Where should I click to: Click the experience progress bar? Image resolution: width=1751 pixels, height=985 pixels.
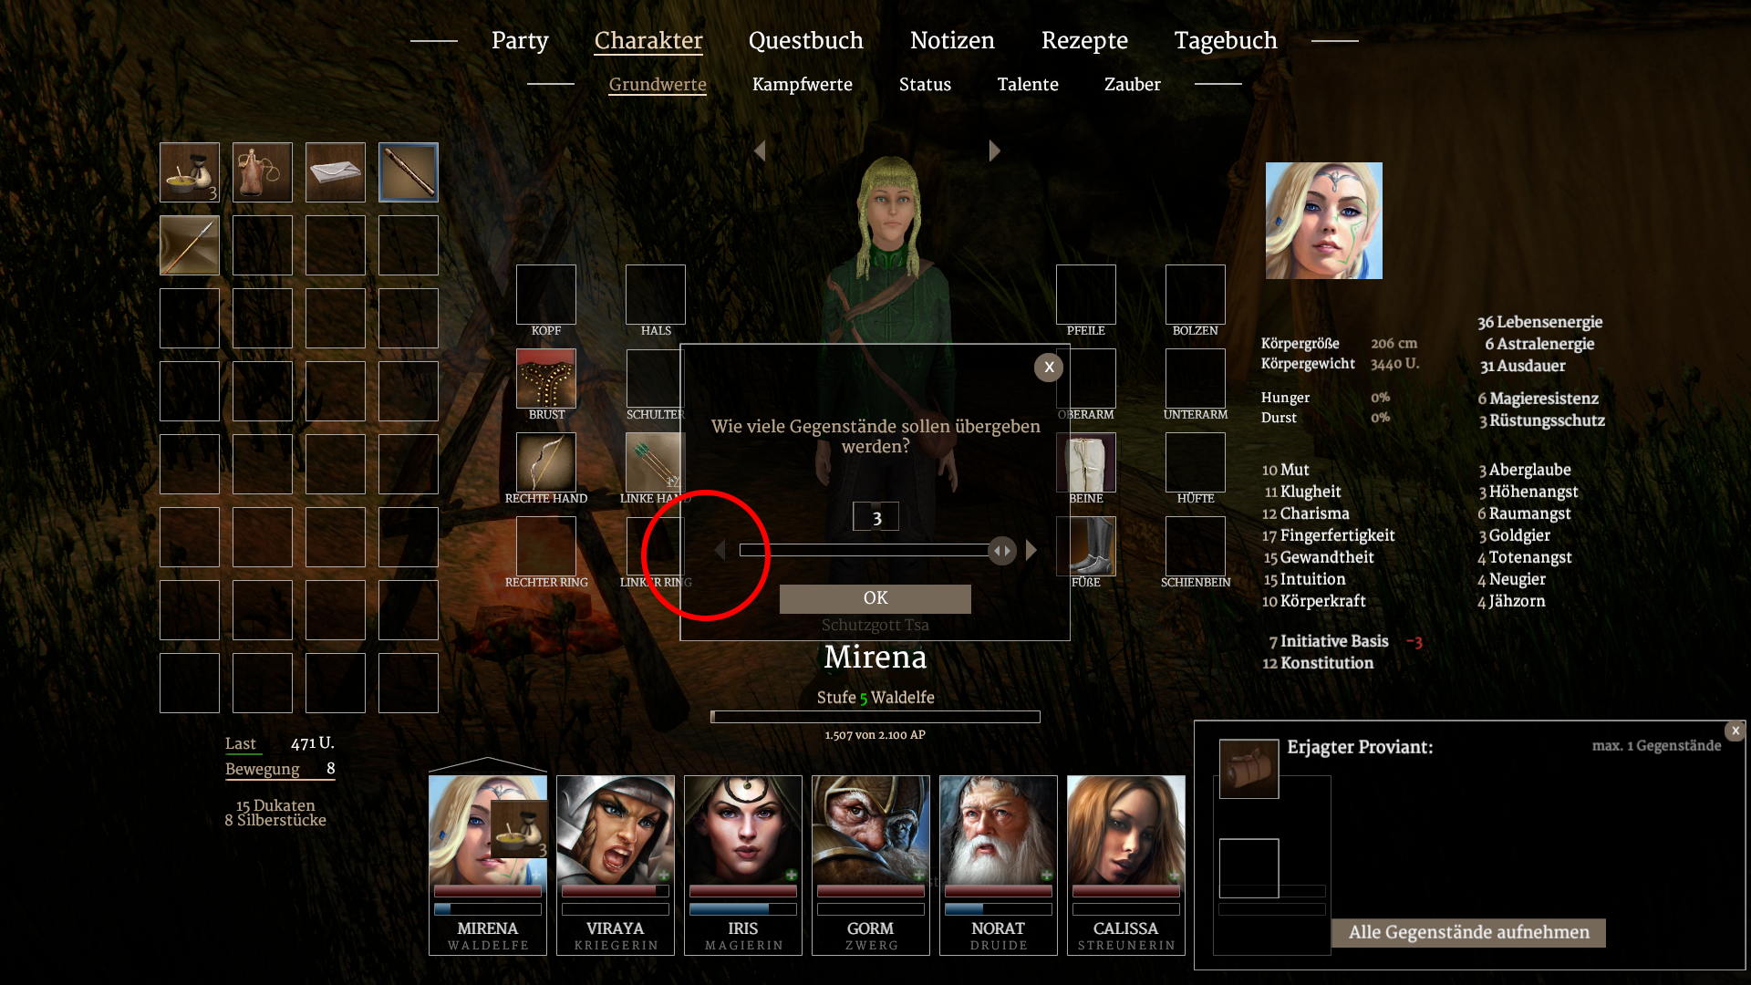875,717
